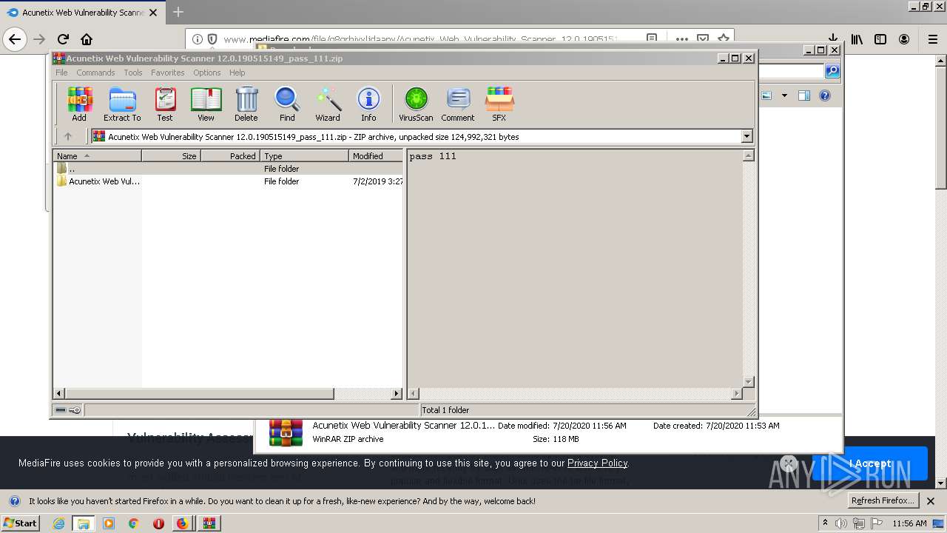Click system tray volume icon
The width and height of the screenshot is (947, 533).
point(841,523)
